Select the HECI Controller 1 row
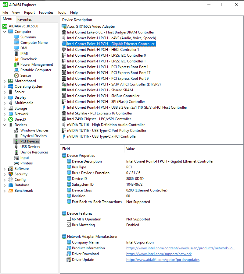The height and width of the screenshot is (274, 244). pos(103,50)
